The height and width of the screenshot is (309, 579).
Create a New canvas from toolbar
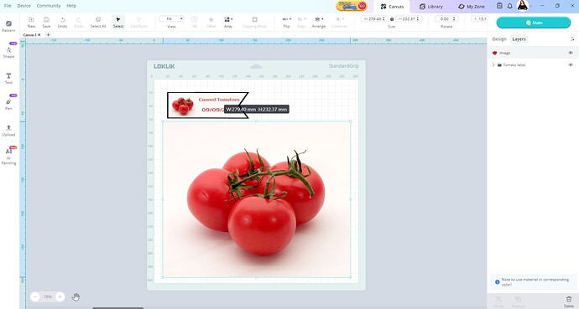[x=31, y=22]
